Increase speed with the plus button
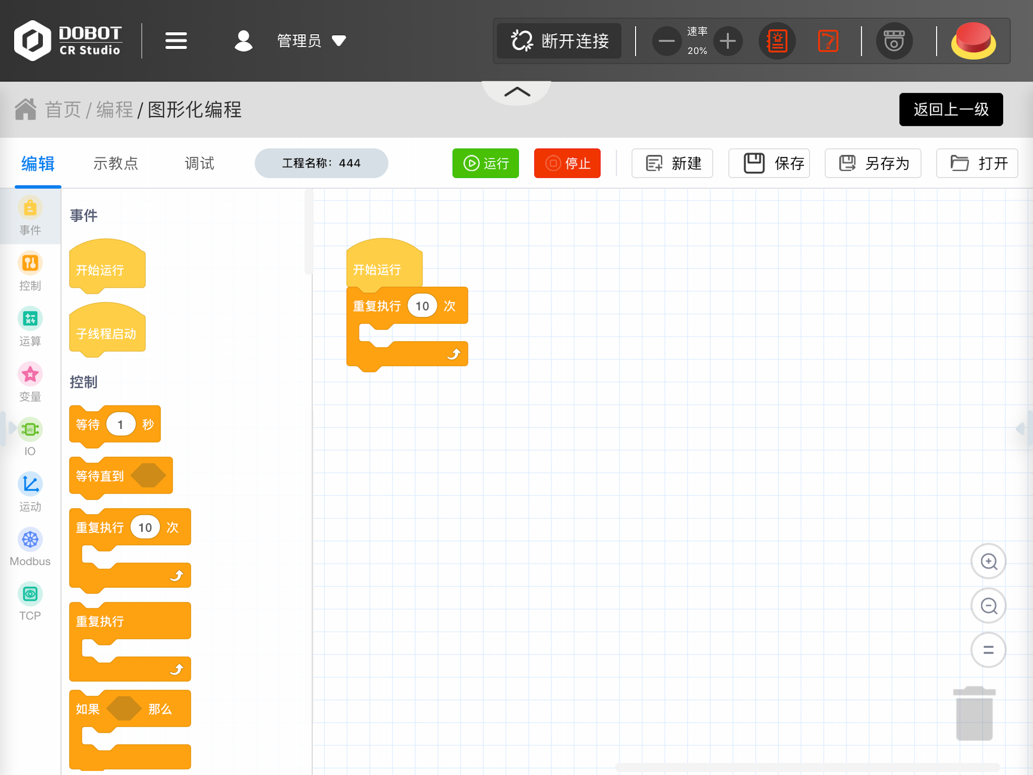The height and width of the screenshot is (775, 1033). point(727,41)
